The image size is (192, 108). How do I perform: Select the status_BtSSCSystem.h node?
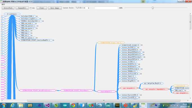(x=130, y=69)
